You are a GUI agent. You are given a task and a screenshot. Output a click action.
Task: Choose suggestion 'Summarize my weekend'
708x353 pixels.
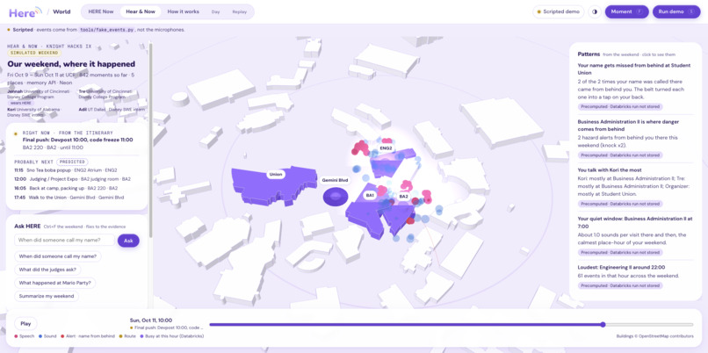47,296
